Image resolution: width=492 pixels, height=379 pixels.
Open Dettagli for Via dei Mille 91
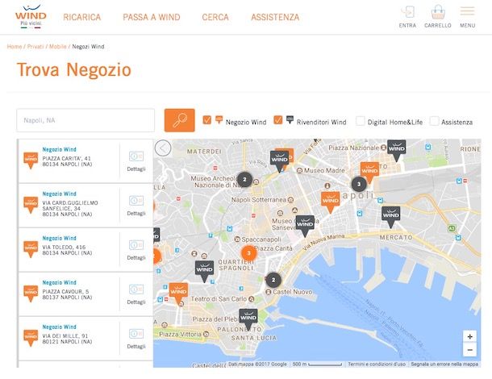pyautogui.click(x=136, y=339)
